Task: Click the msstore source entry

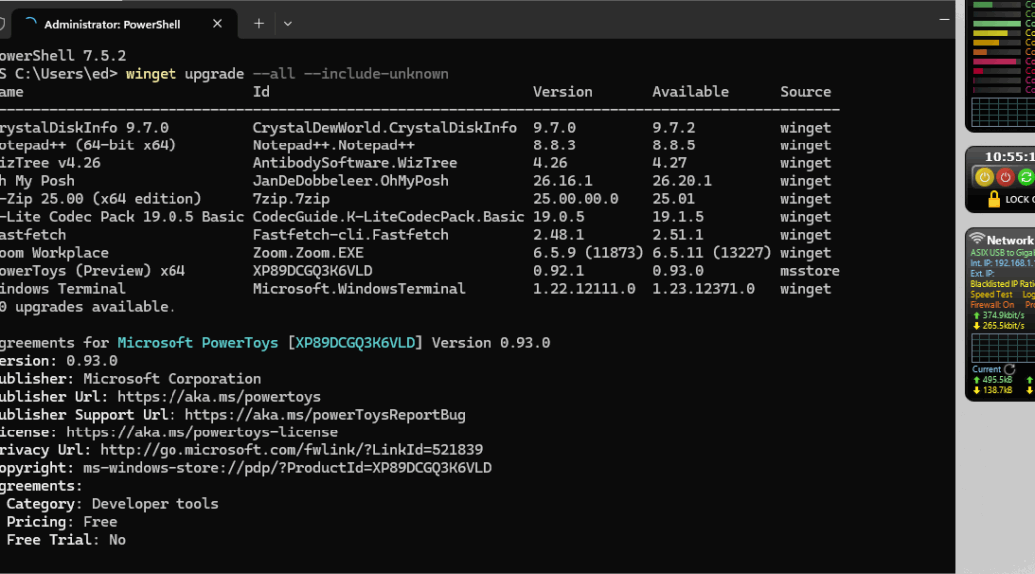Action: click(x=810, y=270)
